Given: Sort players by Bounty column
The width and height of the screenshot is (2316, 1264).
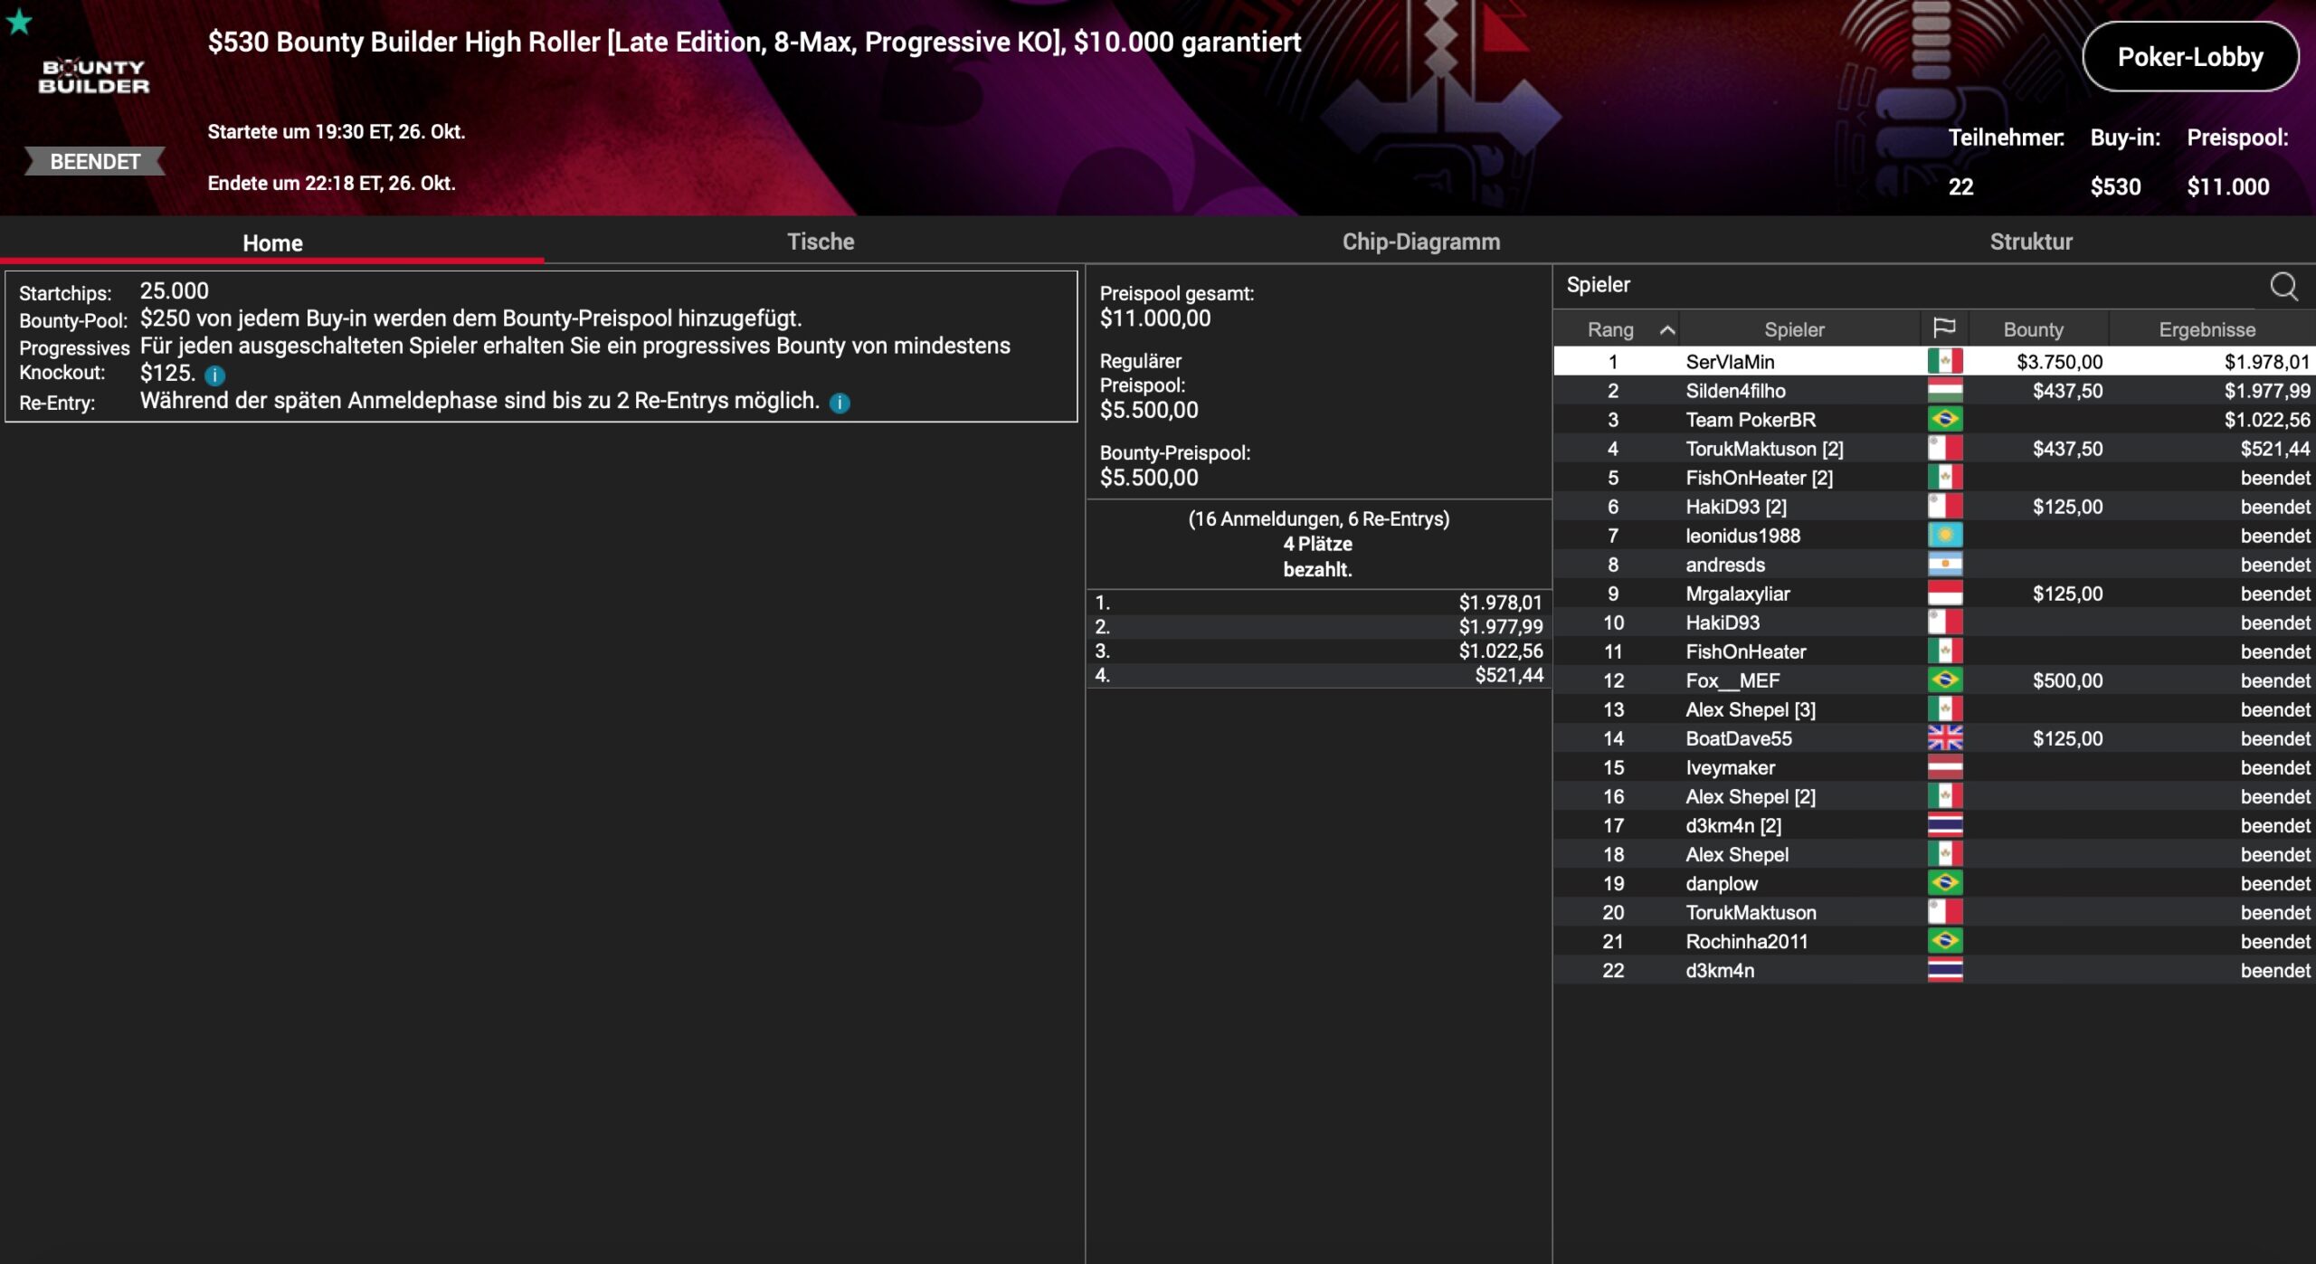Looking at the screenshot, I should (2033, 330).
